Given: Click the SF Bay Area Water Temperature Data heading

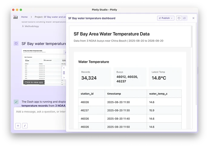Looking at the screenshot, I should tap(111, 34).
